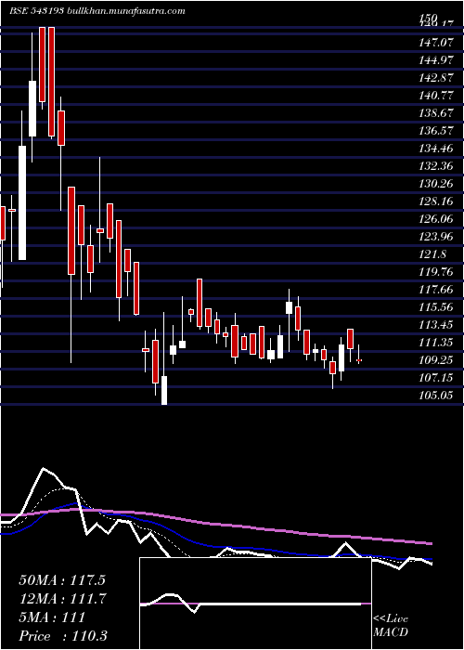Click the 128.16 price axis label
464x650 pixels.
(436, 201)
